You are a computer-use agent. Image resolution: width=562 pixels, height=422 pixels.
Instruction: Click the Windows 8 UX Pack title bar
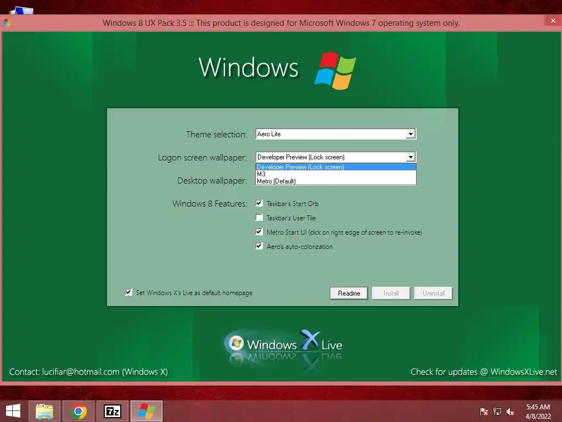pos(281,23)
